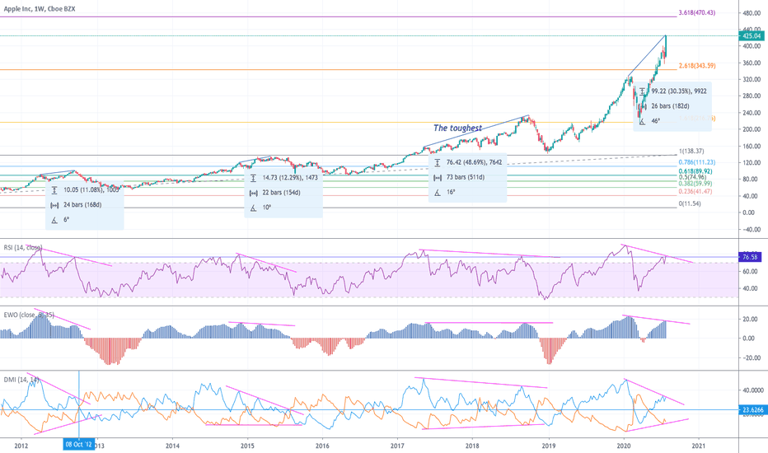768x453 pixels.
Task: Click the '99.22 (30.35%), 9922' measurement text
Action: pos(679,91)
